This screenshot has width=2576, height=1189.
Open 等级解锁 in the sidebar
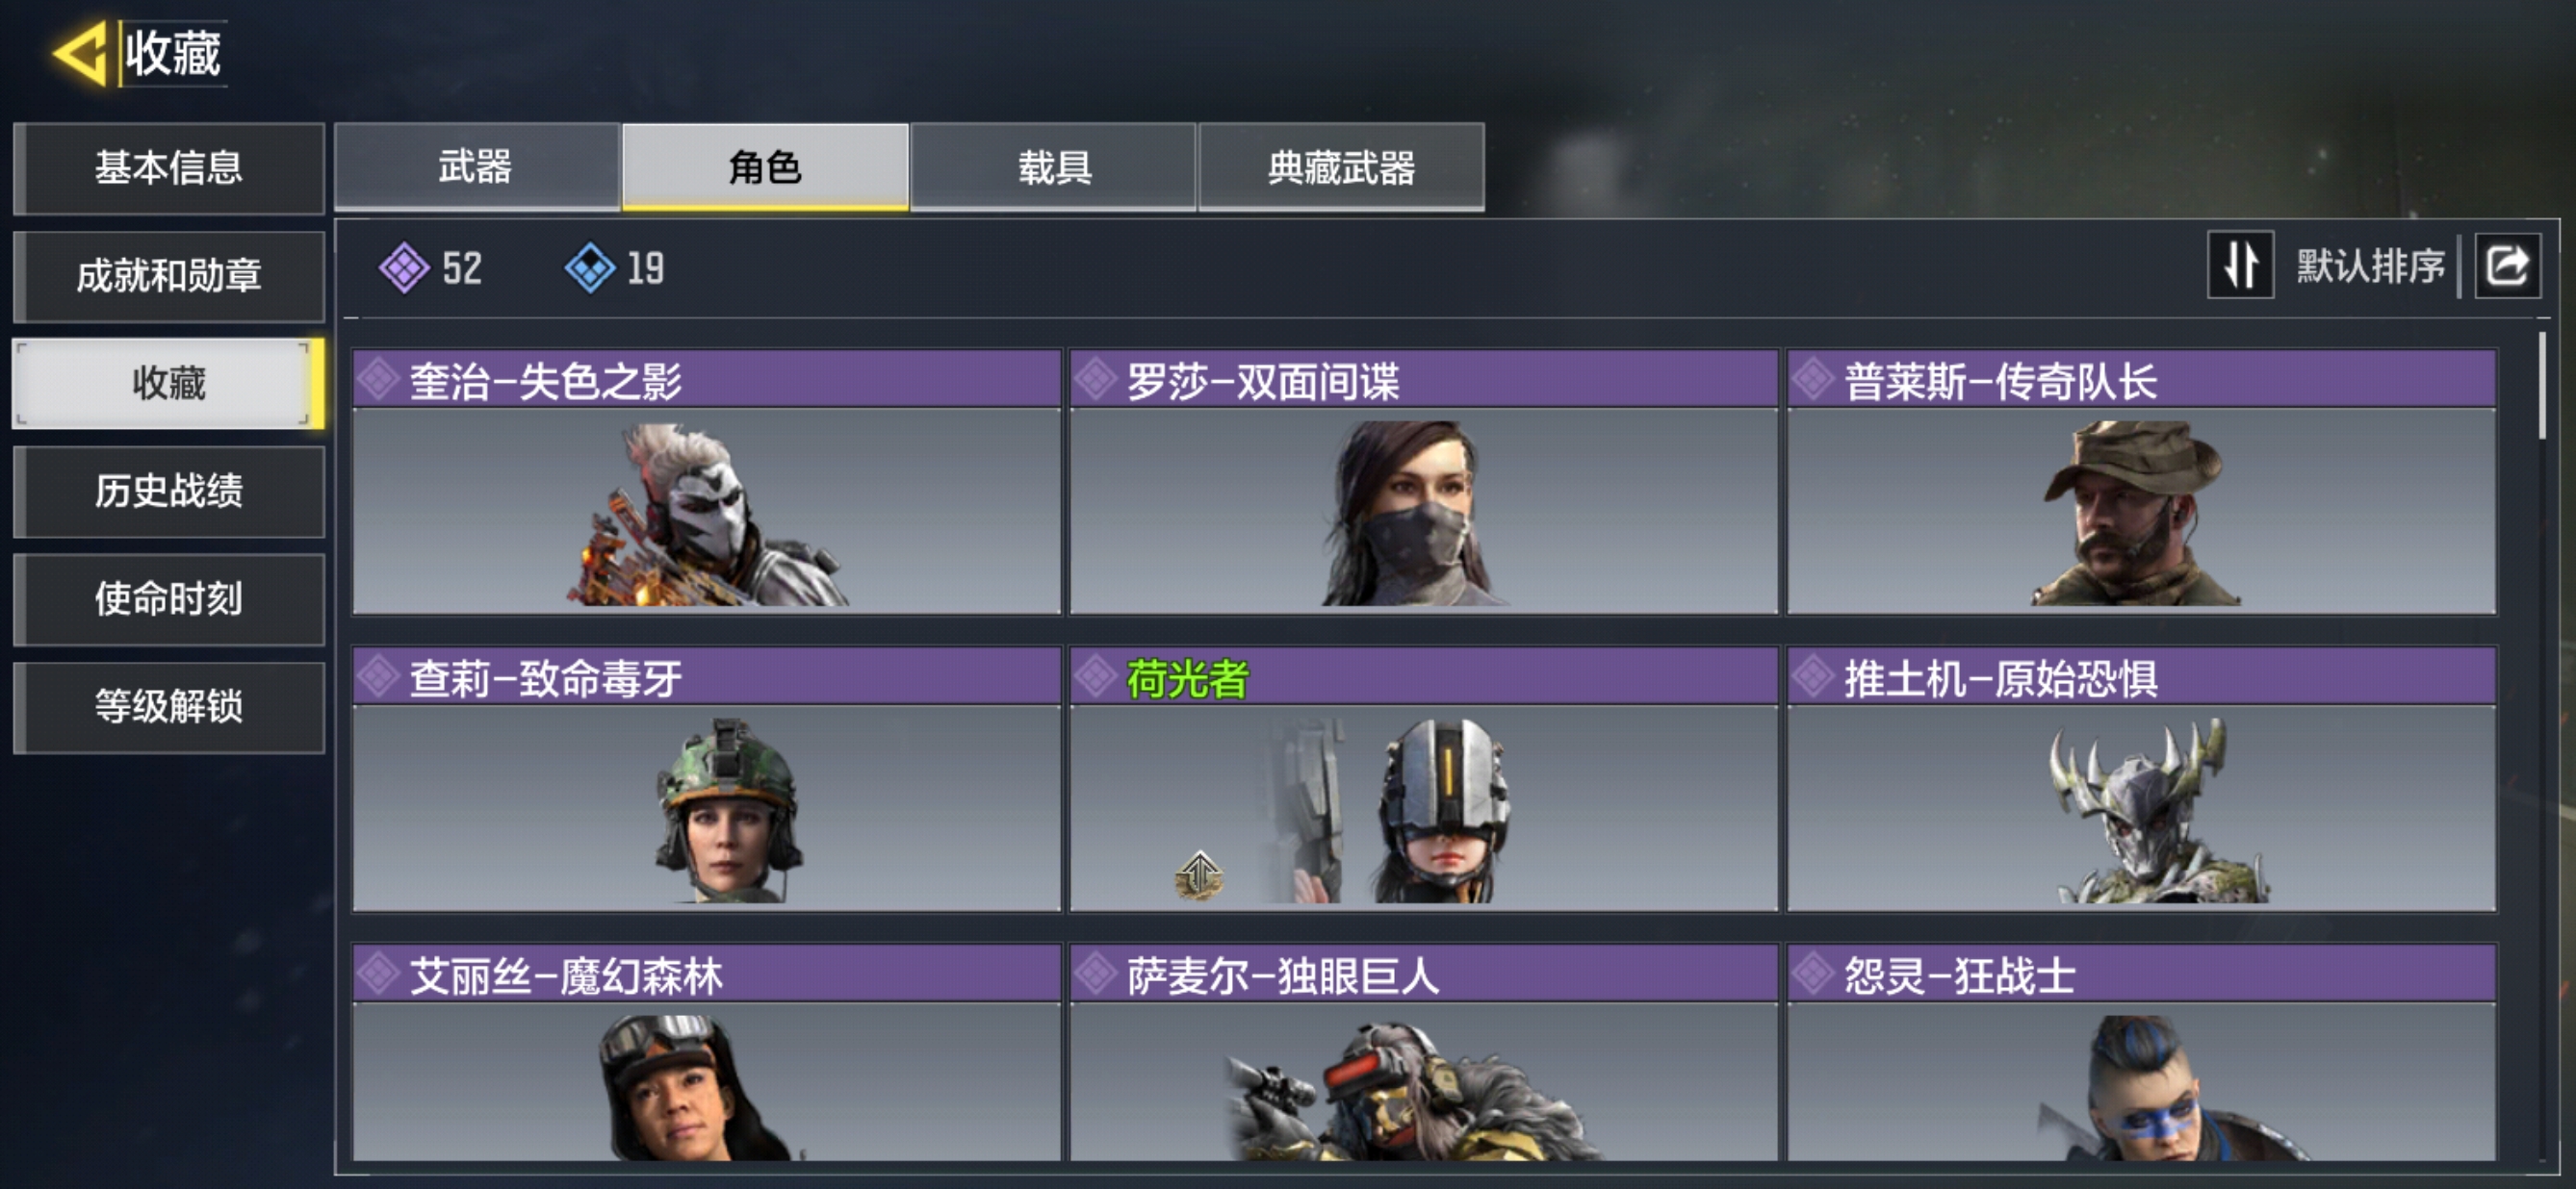click(169, 707)
